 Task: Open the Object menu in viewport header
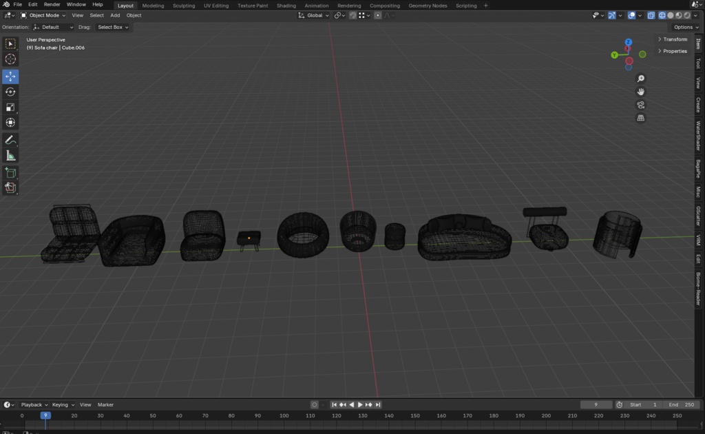click(x=134, y=15)
